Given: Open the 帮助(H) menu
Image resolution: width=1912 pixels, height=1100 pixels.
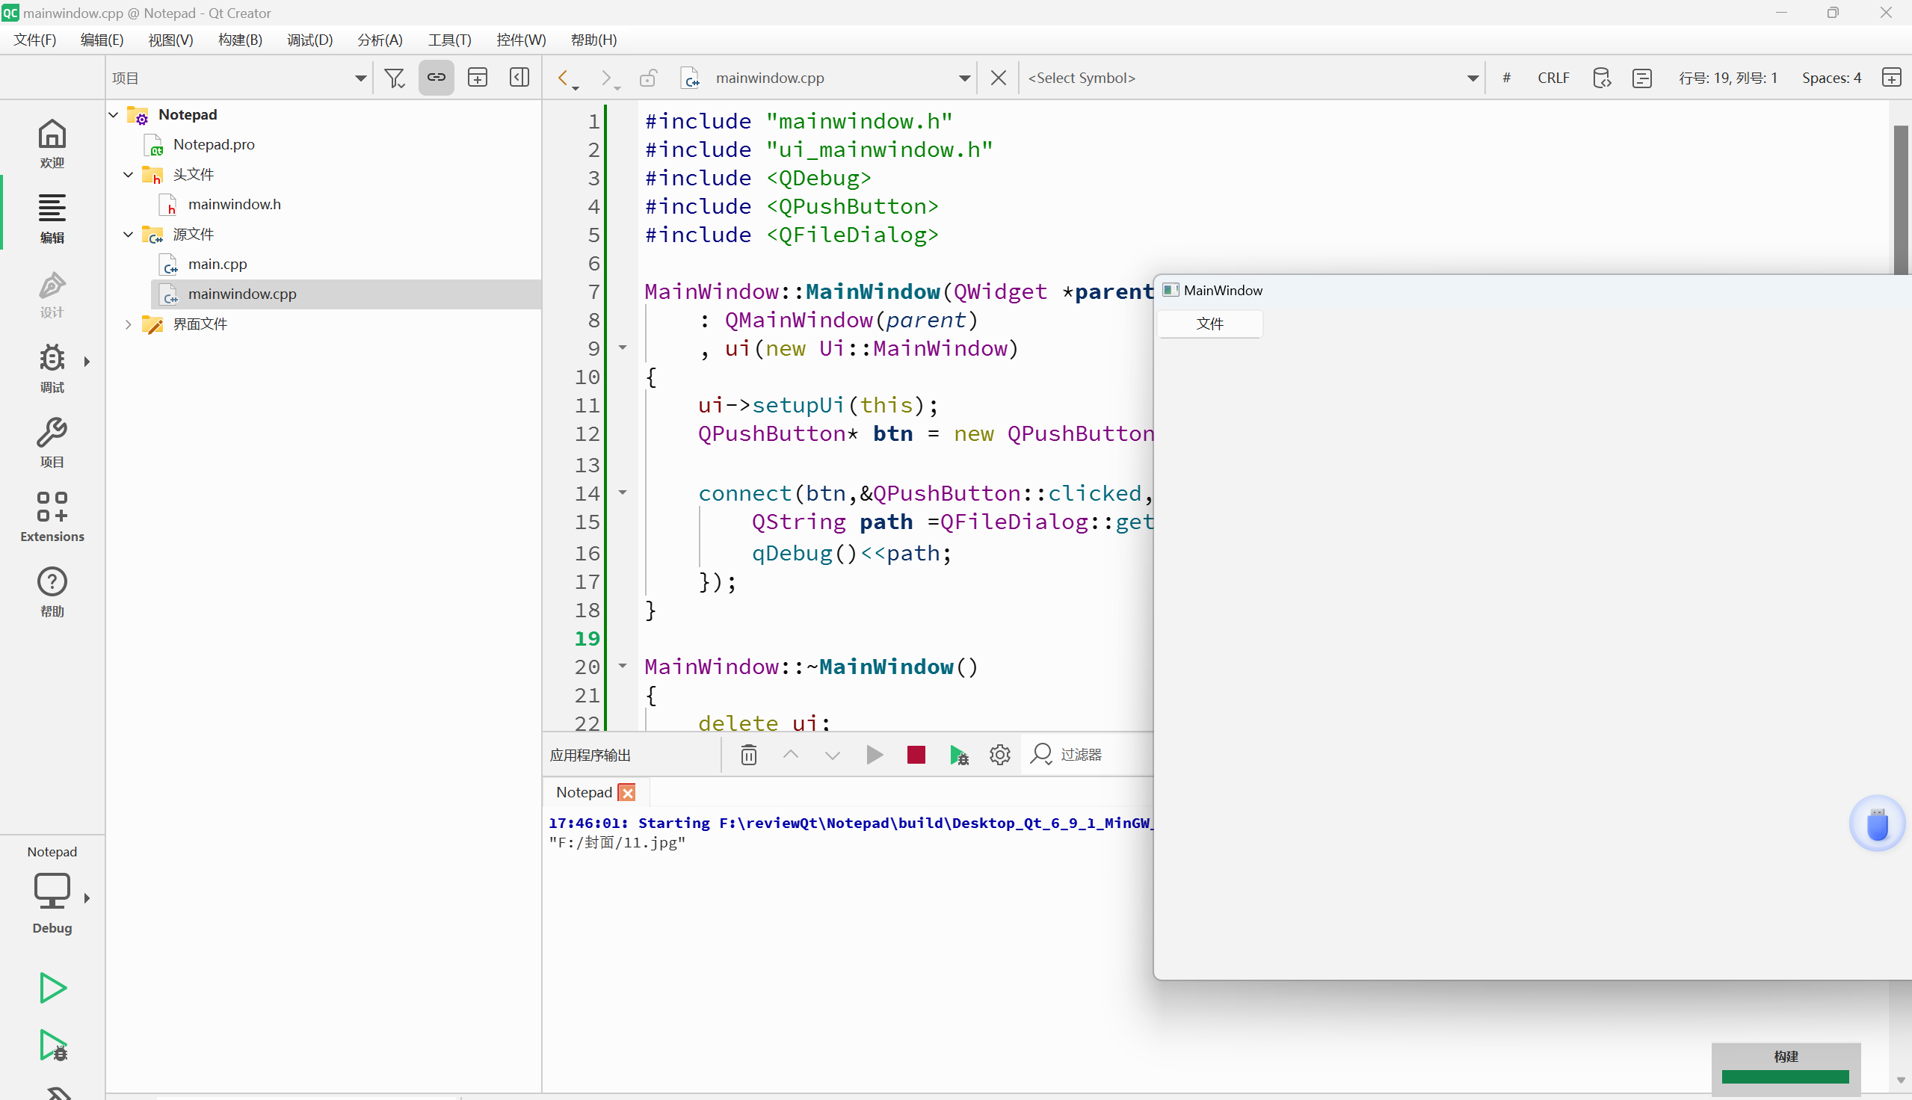Looking at the screenshot, I should 593,40.
